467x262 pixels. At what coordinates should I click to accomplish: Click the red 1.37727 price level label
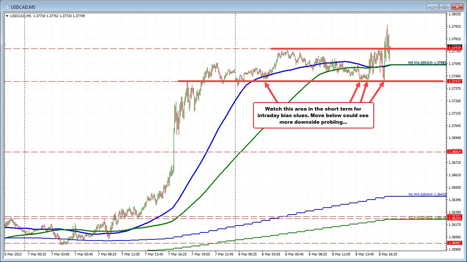(x=455, y=49)
